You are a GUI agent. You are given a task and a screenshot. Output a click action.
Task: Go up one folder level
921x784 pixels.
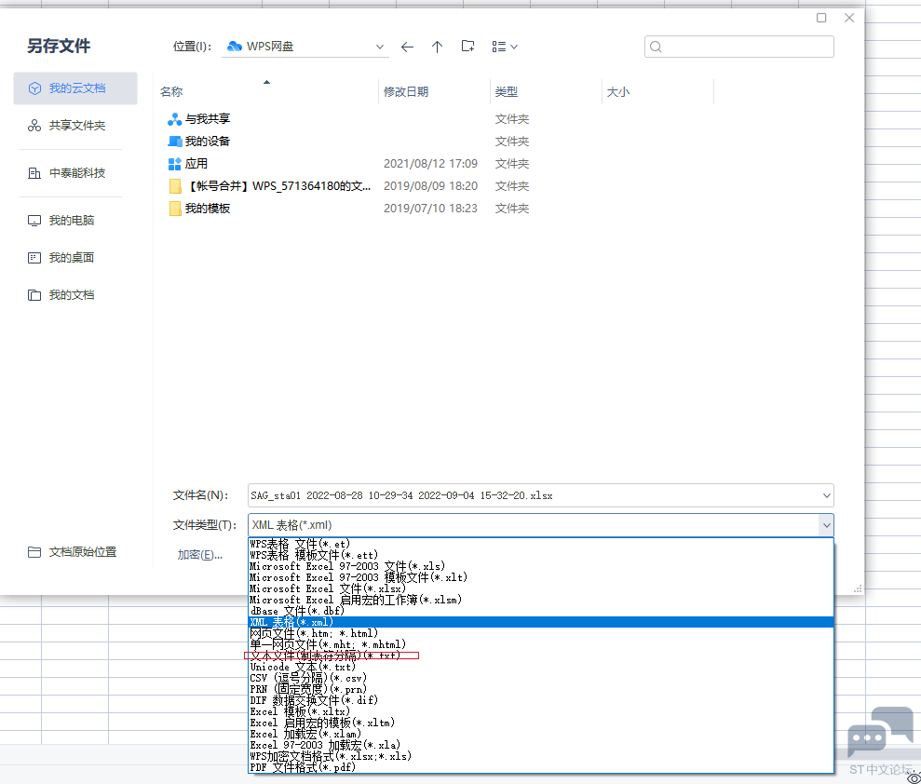pyautogui.click(x=437, y=47)
